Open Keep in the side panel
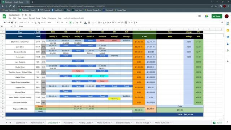The height and width of the screenshot is (130, 231). pyautogui.click(x=228, y=30)
